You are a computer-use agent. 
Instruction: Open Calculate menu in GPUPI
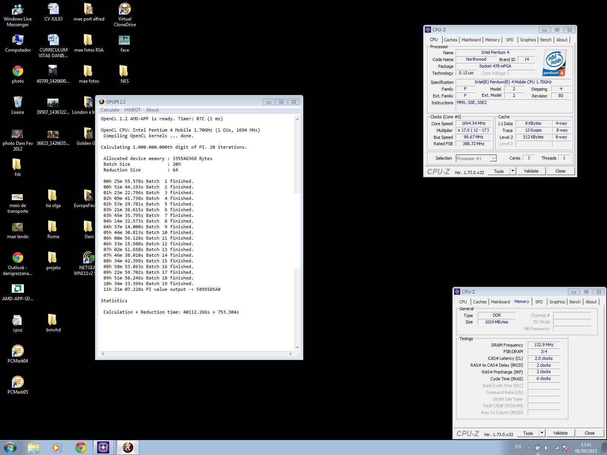click(x=110, y=110)
